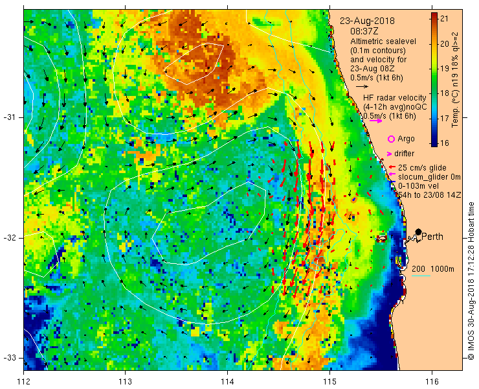Click the 23-Aug-2018 date label
The height and width of the screenshot is (389, 479).
coord(367,21)
